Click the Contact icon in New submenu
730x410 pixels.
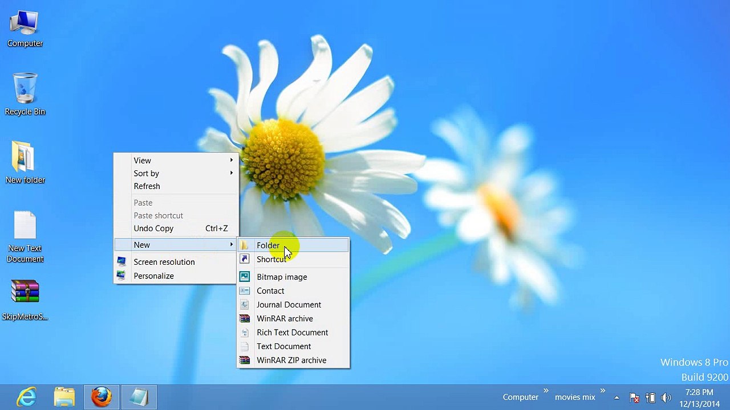coord(245,290)
